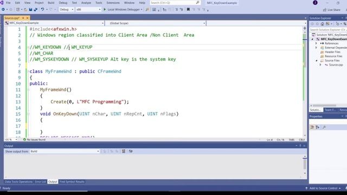Image resolution: width=347 pixels, height=195 pixels.
Task: Expand External Dependencies node
Action: click(x=316, y=48)
